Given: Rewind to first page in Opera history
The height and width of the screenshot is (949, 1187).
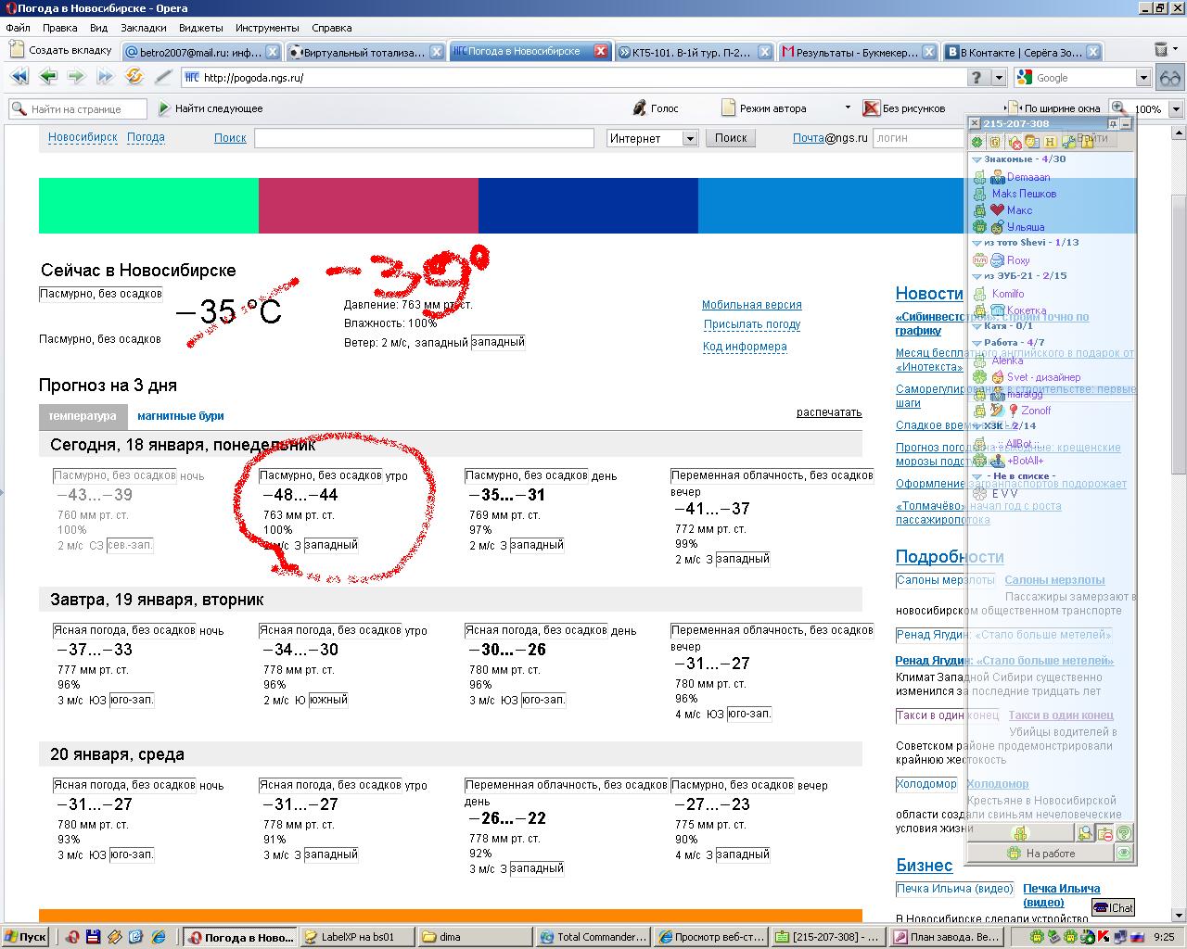Looking at the screenshot, I should click(19, 77).
